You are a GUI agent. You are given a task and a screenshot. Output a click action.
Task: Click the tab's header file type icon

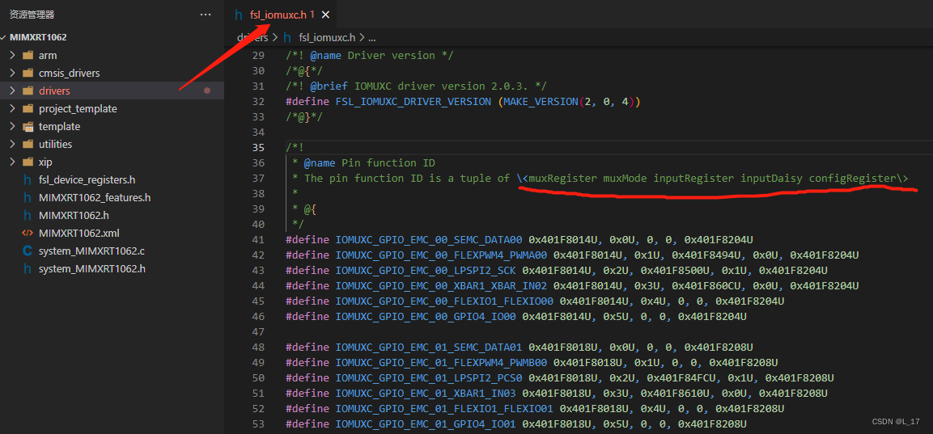[x=240, y=15]
